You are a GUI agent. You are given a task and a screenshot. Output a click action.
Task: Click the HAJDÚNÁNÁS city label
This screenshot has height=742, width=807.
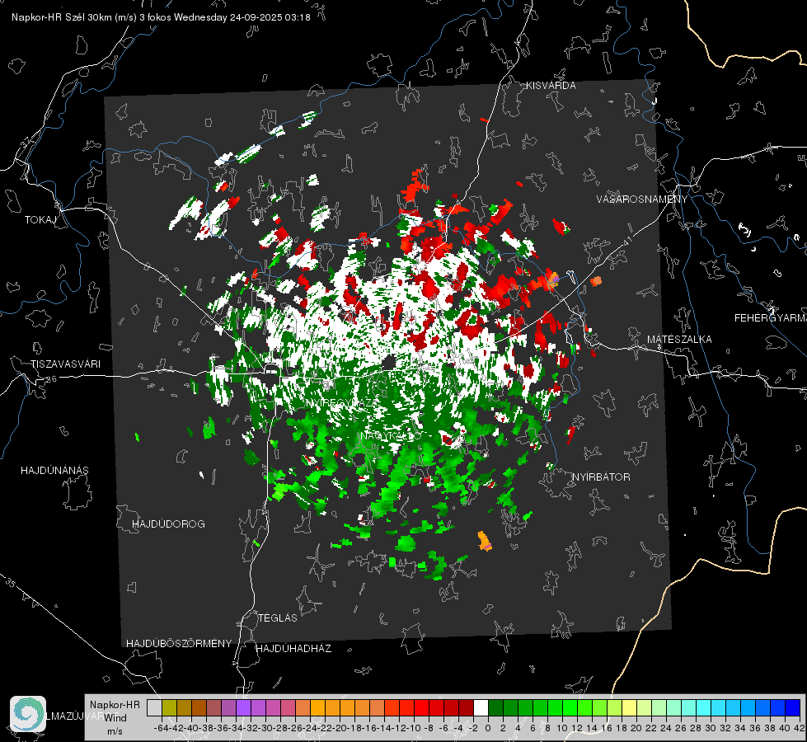point(54,471)
